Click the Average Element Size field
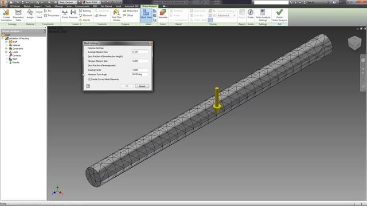Image resolution: width=367 pixels, height=206 pixels. coord(139,52)
